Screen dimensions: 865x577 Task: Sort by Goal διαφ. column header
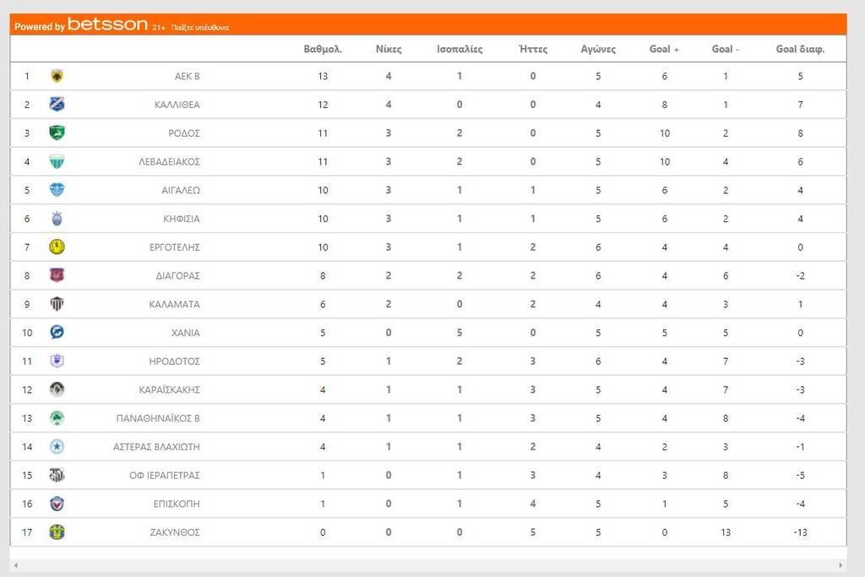click(800, 49)
